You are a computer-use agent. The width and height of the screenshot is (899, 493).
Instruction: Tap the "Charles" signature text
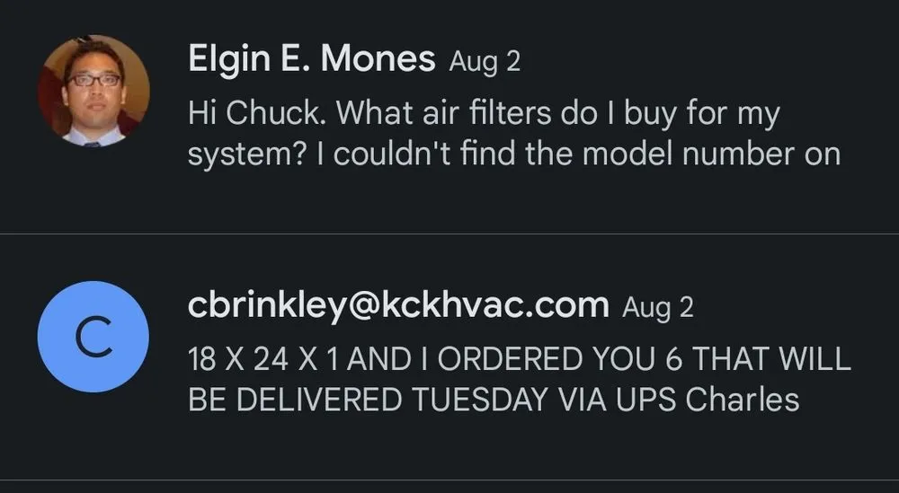pos(743,400)
